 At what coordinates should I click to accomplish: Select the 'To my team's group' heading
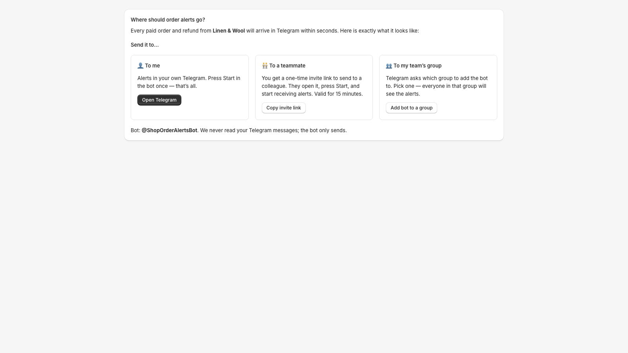pos(418,66)
